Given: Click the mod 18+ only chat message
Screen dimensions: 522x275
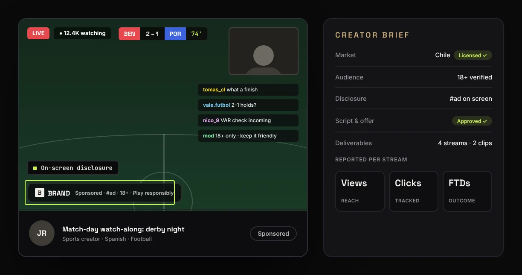Looking at the screenshot, I should [x=248, y=136].
